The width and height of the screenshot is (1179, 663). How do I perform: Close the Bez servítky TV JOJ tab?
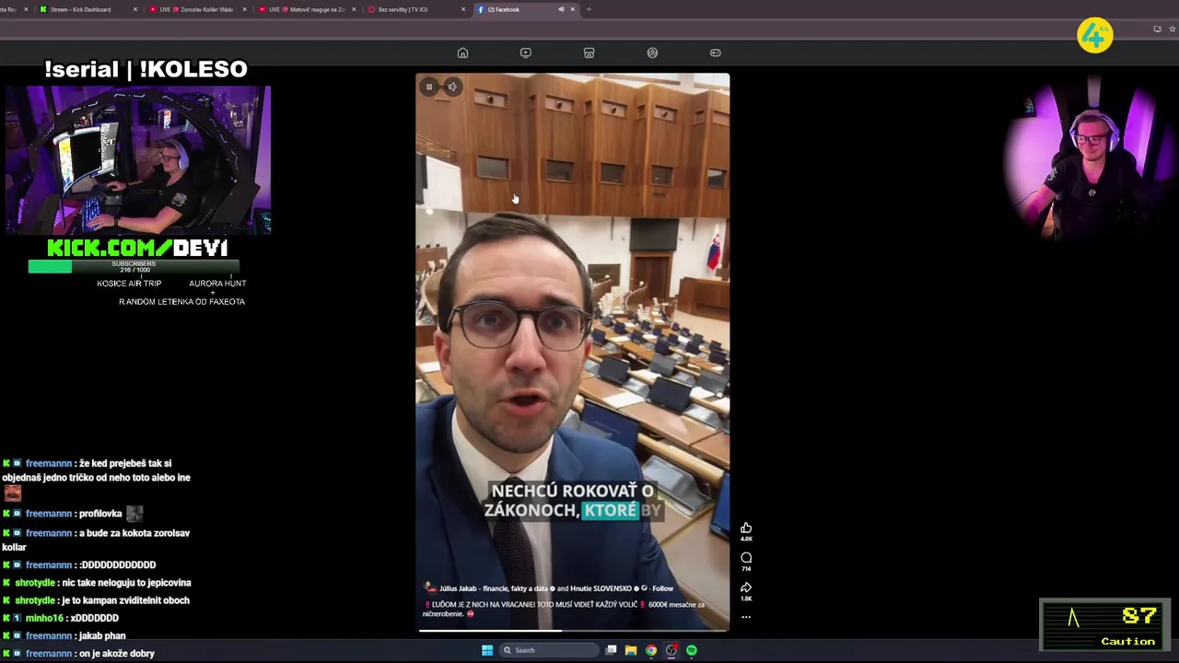click(462, 9)
